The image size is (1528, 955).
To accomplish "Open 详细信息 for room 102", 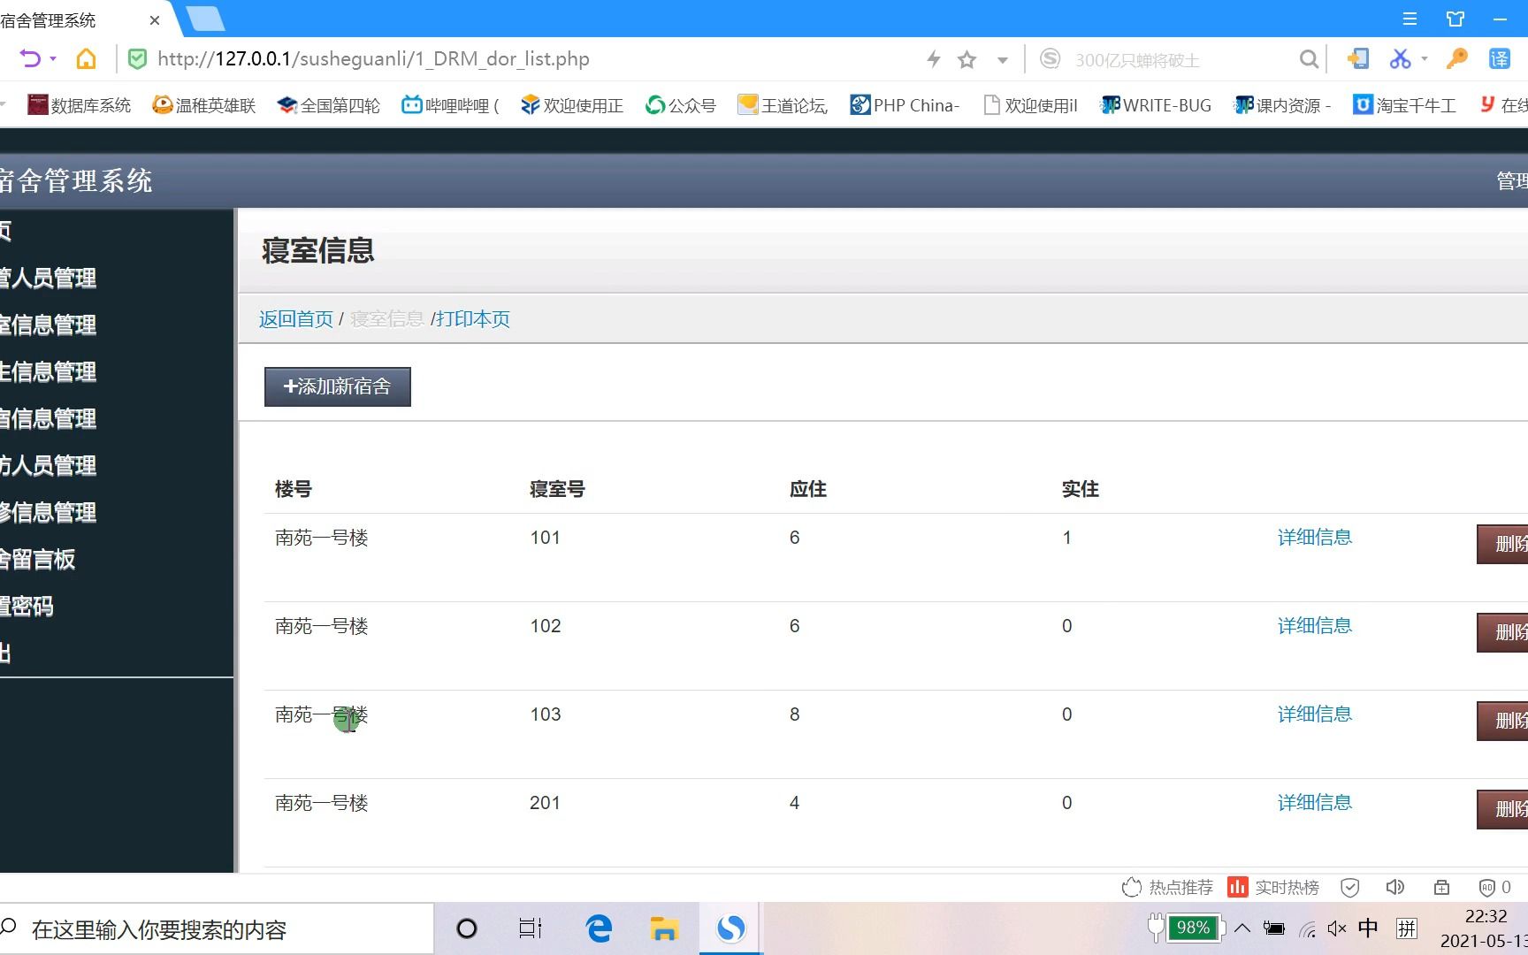I will 1315,626.
